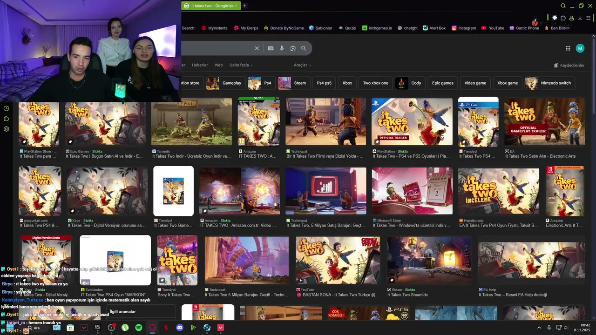Open the It Takes Two İnceleme thumbnail

pyautogui.click(x=498, y=191)
